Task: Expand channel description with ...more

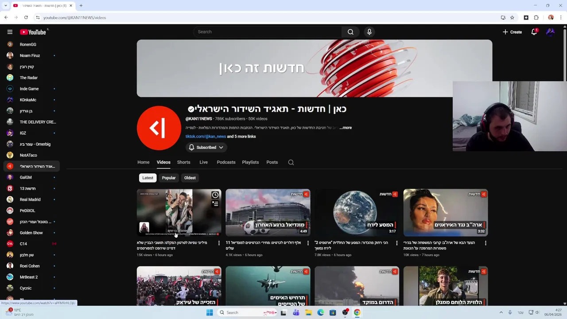Action: [346, 128]
